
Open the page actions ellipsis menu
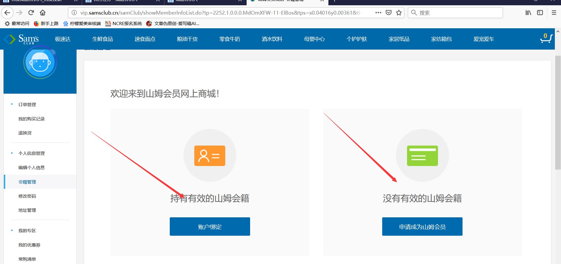click(x=378, y=13)
